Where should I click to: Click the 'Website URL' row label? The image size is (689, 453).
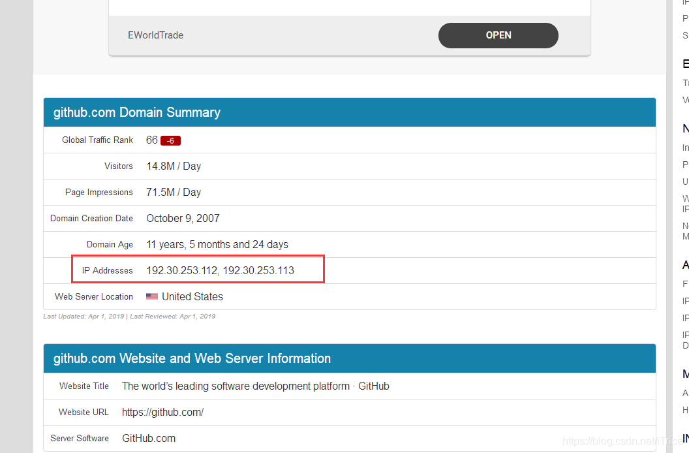[84, 413]
